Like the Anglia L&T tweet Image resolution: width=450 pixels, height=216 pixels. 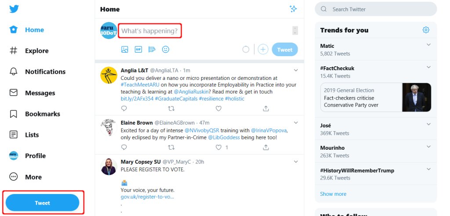coord(219,108)
